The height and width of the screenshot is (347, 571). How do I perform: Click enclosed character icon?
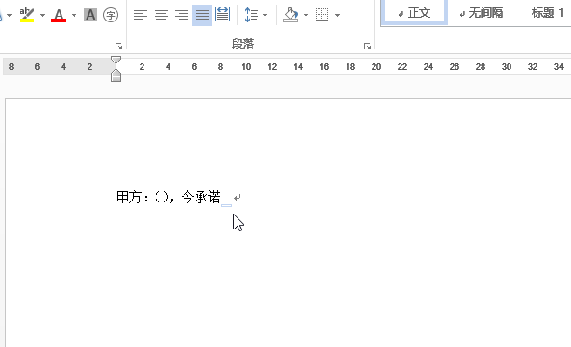[x=111, y=15]
